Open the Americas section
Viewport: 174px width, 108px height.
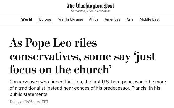point(112,19)
